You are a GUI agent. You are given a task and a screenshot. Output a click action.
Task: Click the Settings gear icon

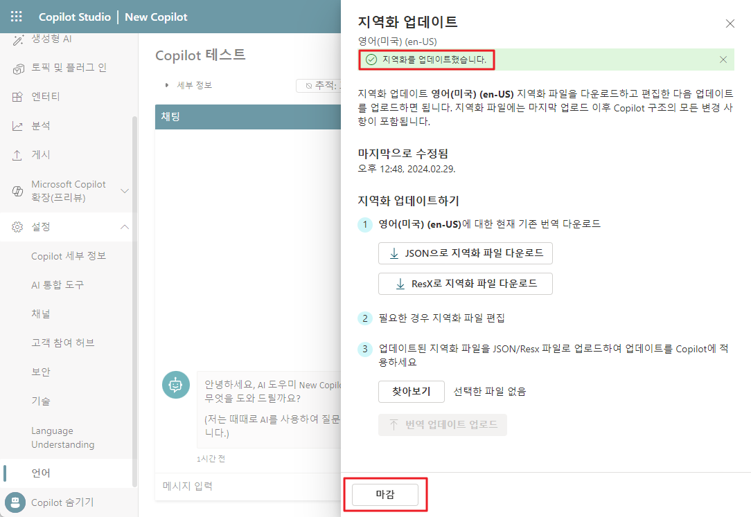coord(18,227)
